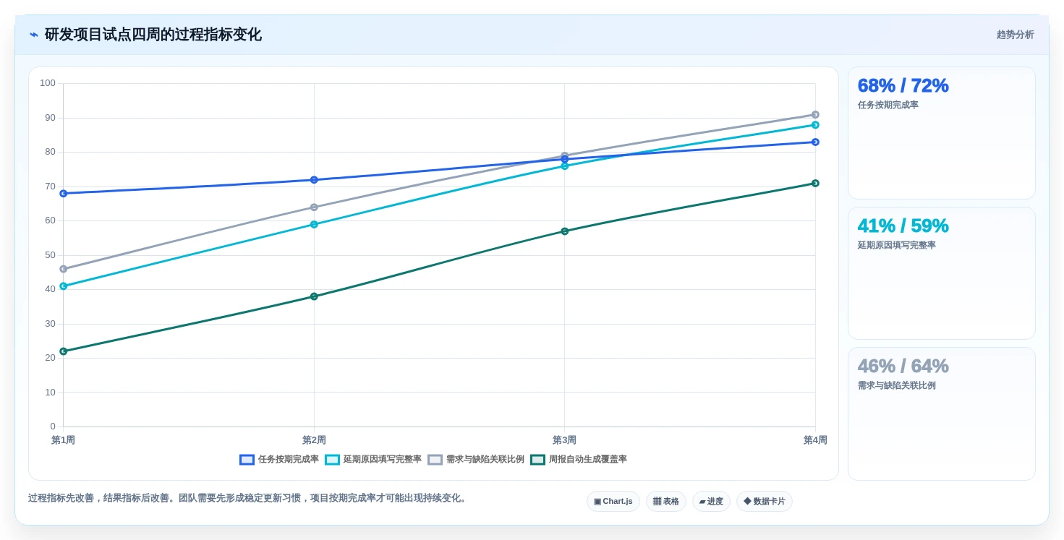
Task: Click the 第3周 x-axis label
Action: [565, 440]
